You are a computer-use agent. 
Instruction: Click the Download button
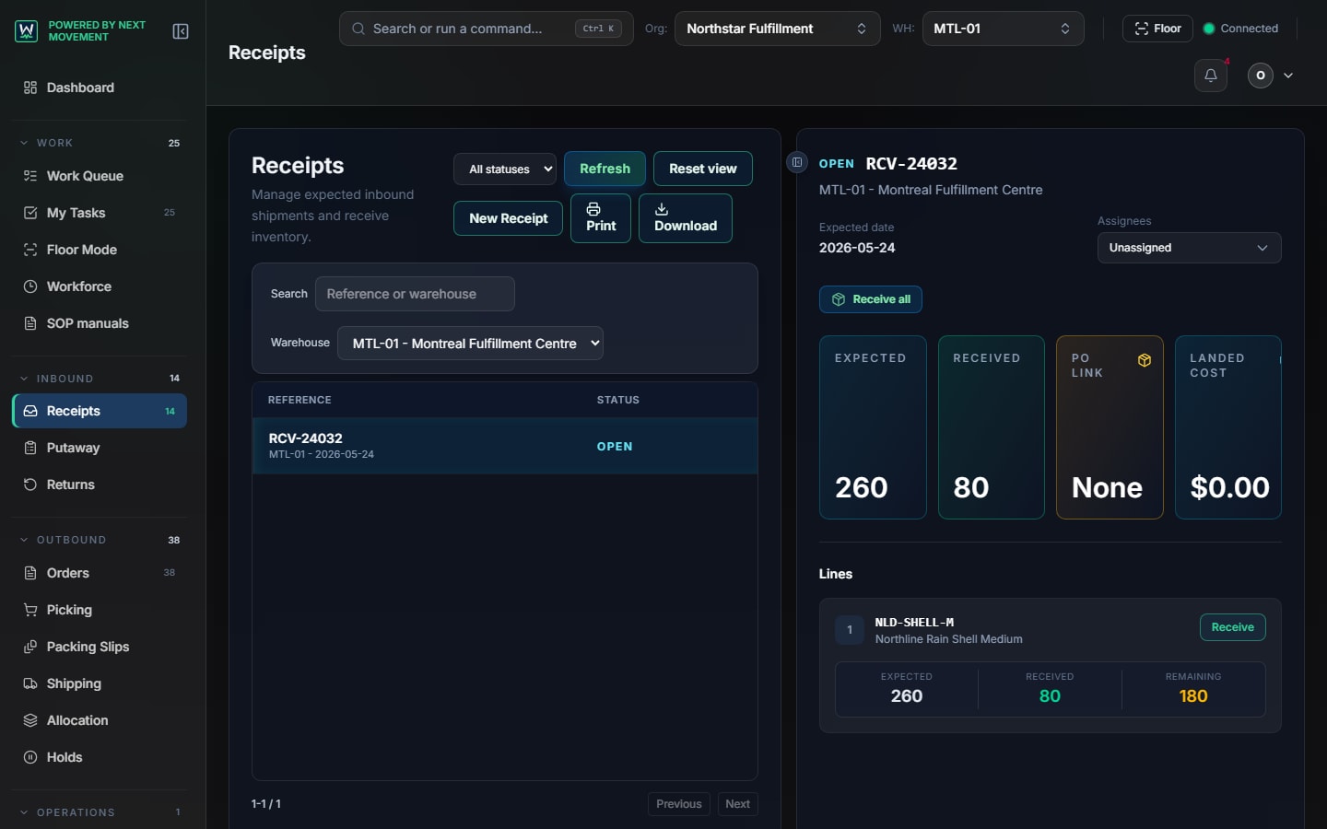click(686, 218)
